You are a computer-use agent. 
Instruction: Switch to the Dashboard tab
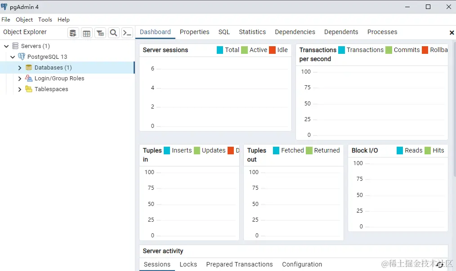tap(155, 32)
